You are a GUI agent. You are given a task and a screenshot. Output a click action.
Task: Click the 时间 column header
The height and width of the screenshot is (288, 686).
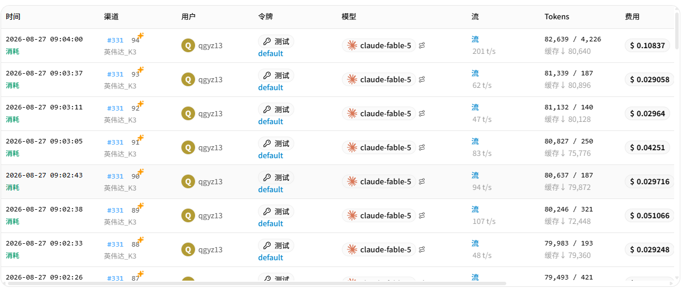pyautogui.click(x=13, y=17)
